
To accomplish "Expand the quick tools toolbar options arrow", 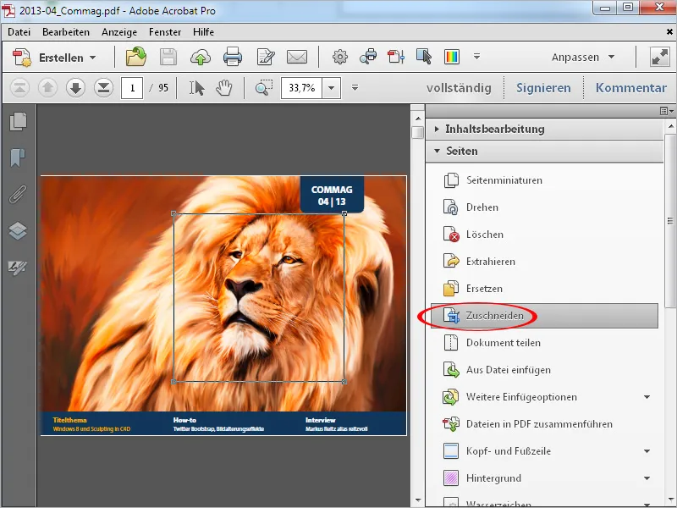I will [x=476, y=56].
